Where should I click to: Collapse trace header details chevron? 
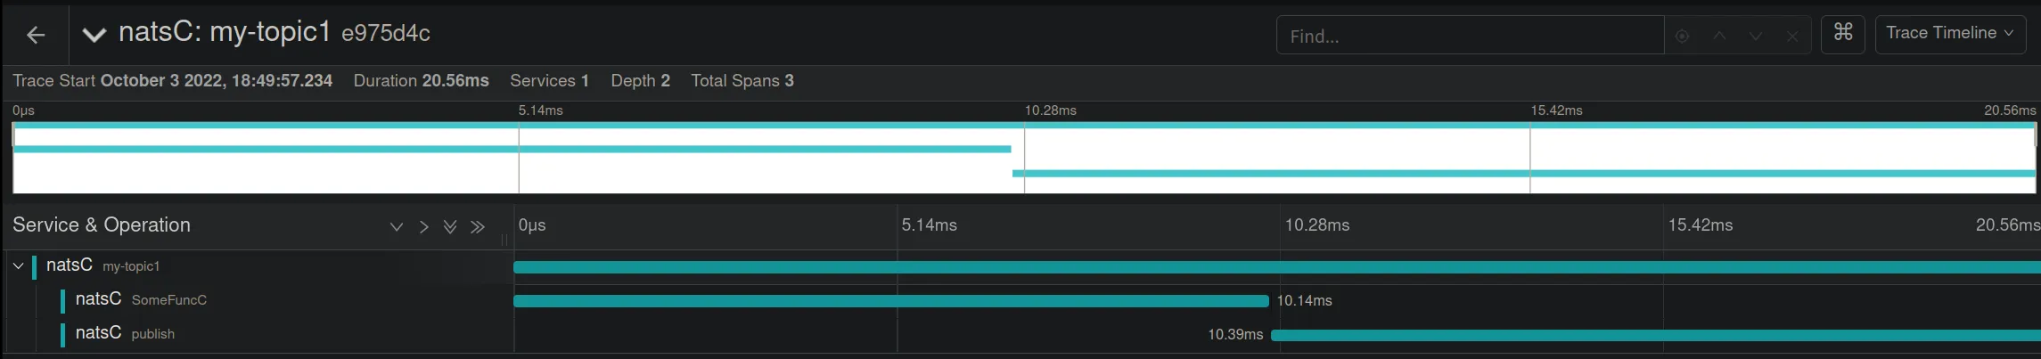94,35
